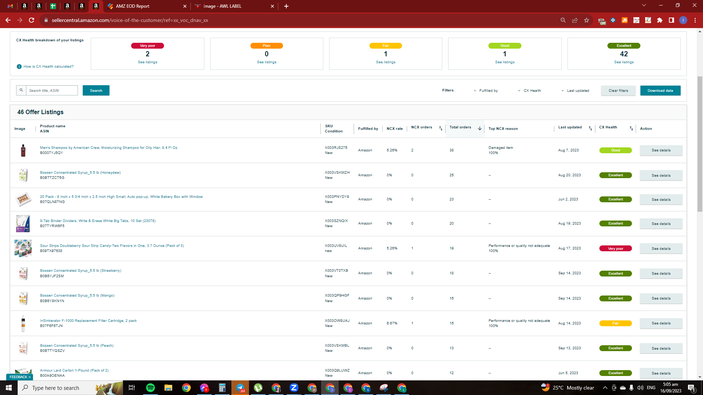
Task: Click the Very poor badge on Sour Strips row
Action: click(615, 249)
